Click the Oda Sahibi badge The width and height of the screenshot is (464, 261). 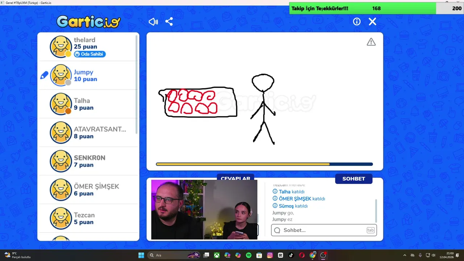(90, 54)
